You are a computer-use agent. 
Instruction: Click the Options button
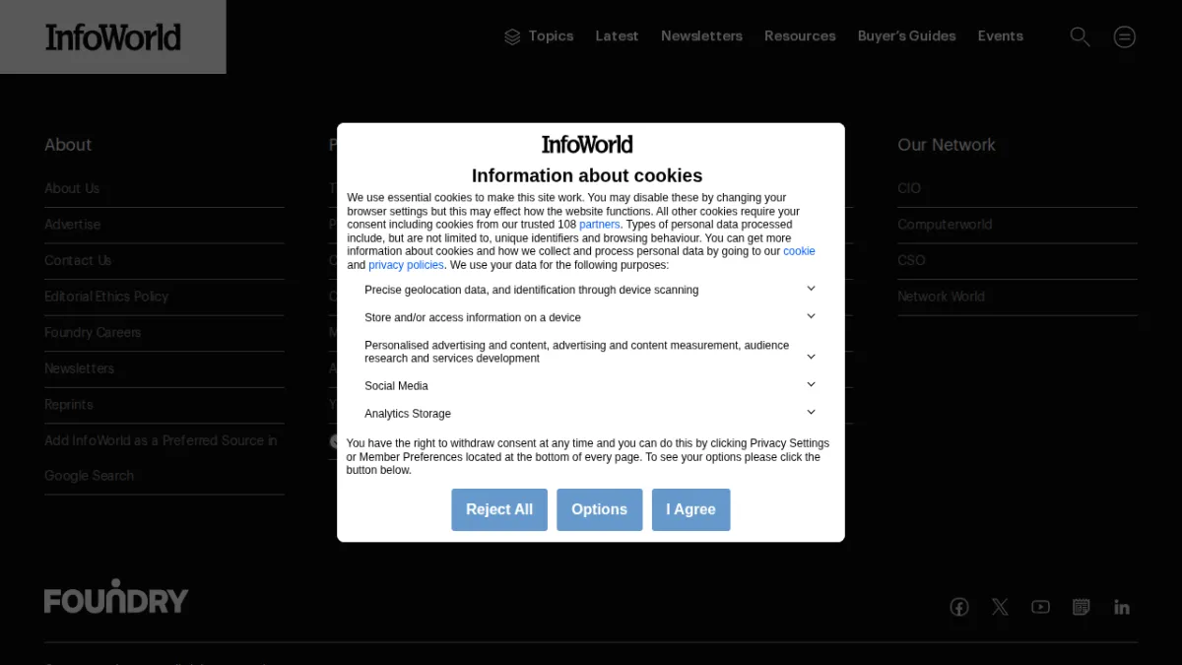coord(599,509)
